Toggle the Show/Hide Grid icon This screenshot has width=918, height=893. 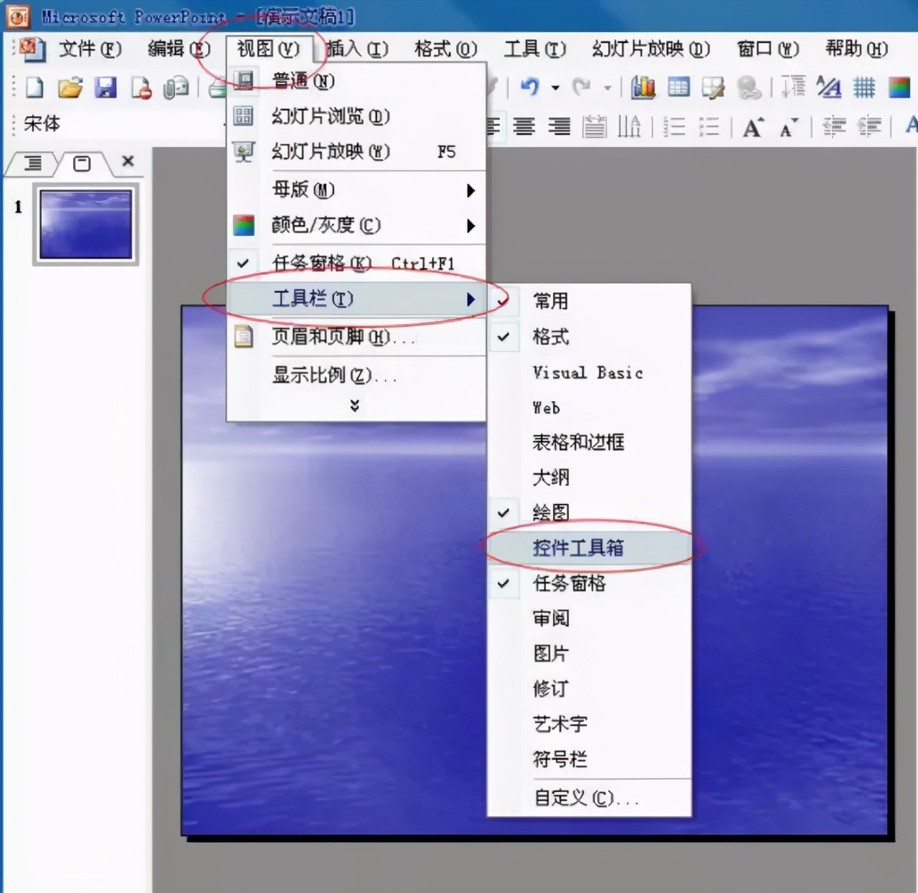(x=864, y=87)
